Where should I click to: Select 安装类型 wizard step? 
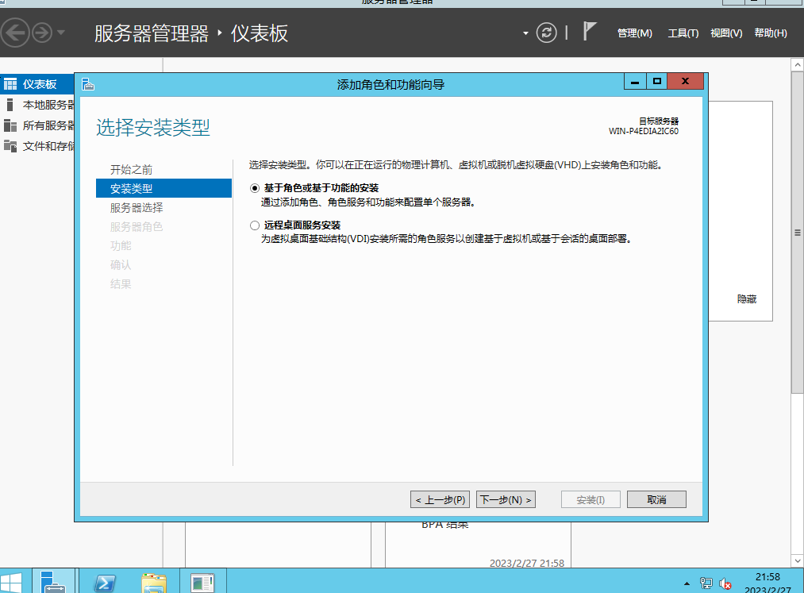tap(163, 188)
